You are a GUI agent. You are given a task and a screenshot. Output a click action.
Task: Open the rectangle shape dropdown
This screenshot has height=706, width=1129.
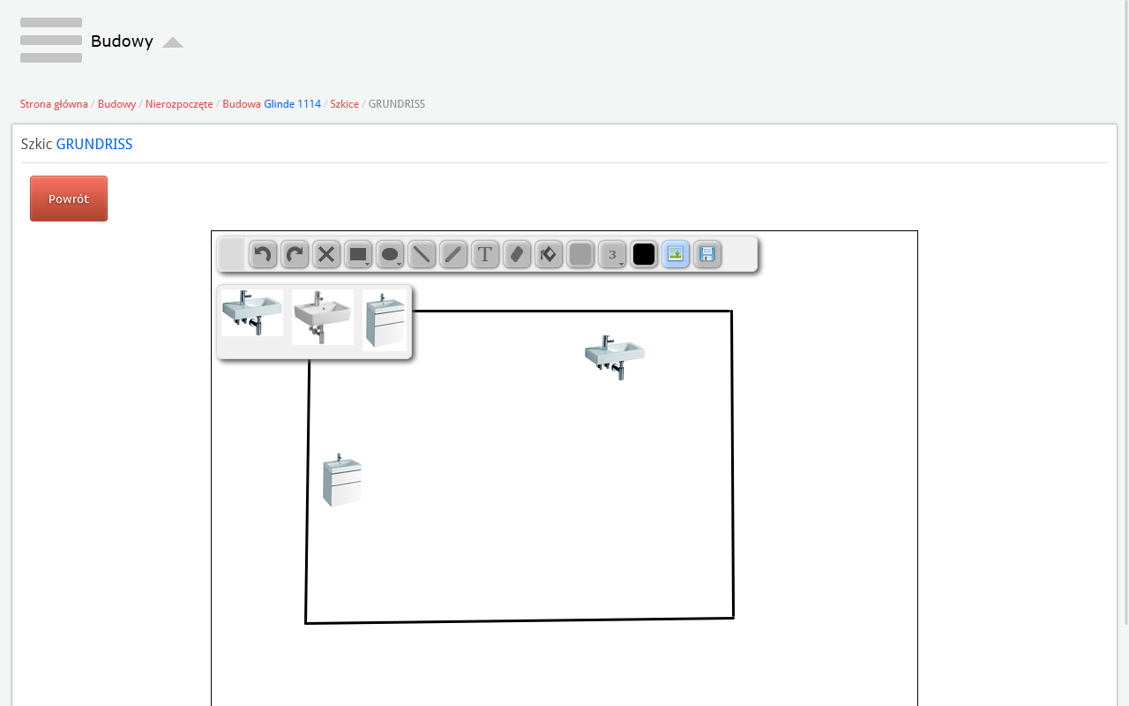point(358,255)
